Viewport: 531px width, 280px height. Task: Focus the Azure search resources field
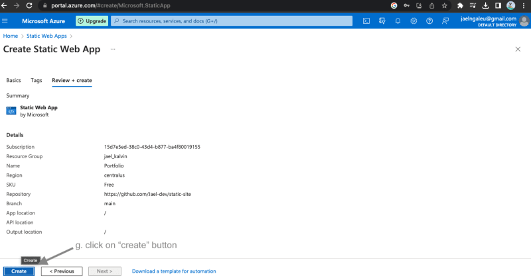(x=232, y=21)
